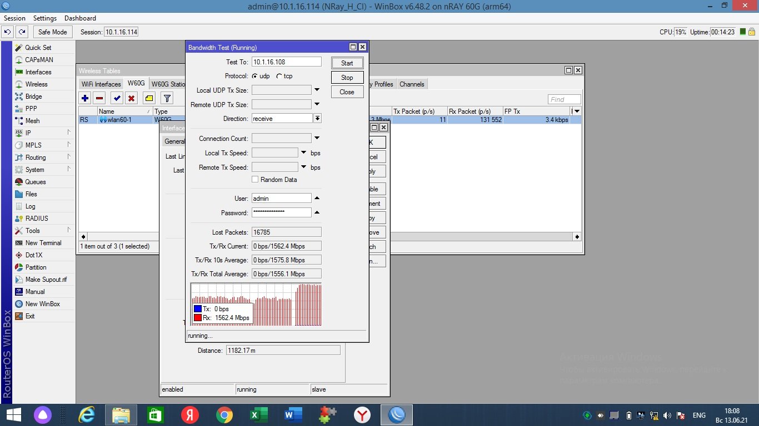Open the Settings menu
Image resolution: width=759 pixels, height=426 pixels.
[45, 18]
